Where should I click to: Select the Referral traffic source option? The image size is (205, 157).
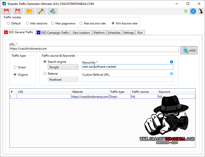(45, 74)
